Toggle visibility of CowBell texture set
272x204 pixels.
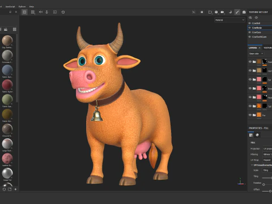click(x=249, y=23)
